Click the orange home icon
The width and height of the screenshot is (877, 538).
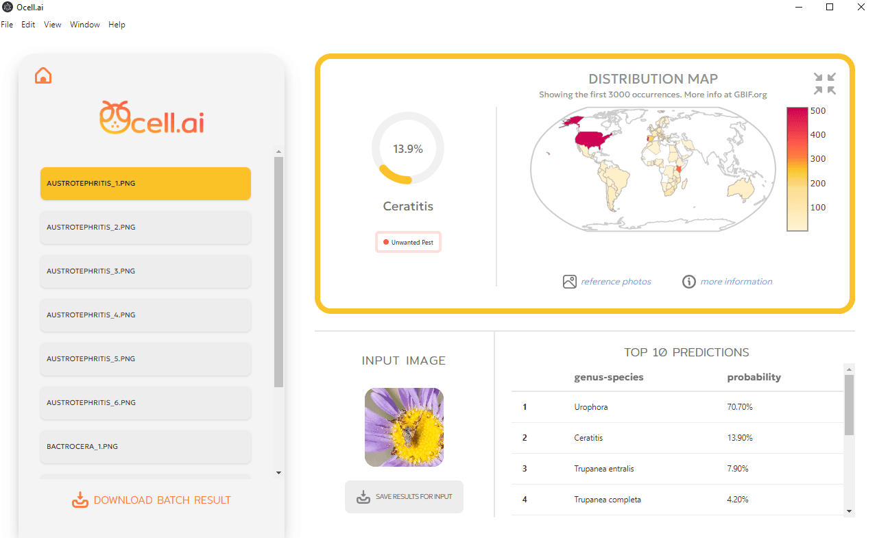tap(43, 75)
